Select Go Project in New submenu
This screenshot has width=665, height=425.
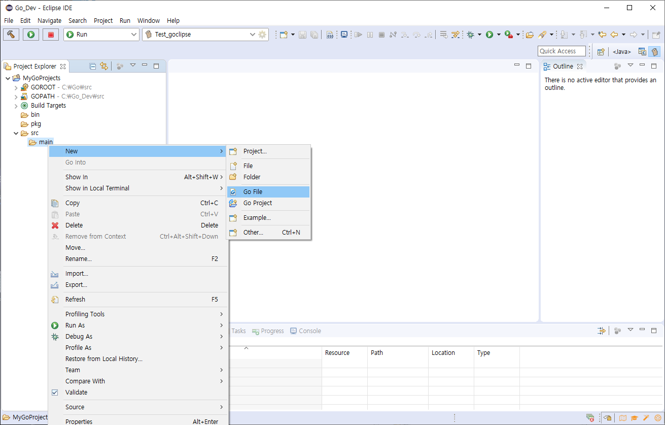point(268,203)
